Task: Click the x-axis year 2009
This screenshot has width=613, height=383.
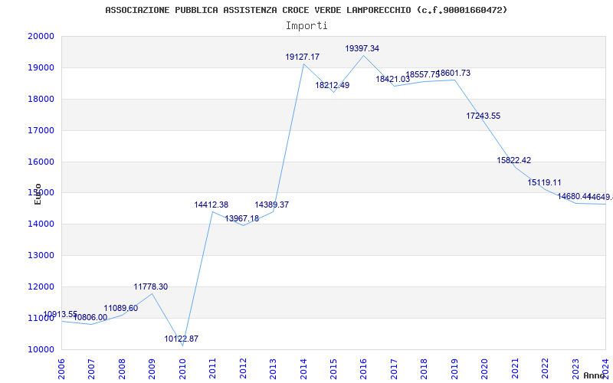Action: pos(152,368)
